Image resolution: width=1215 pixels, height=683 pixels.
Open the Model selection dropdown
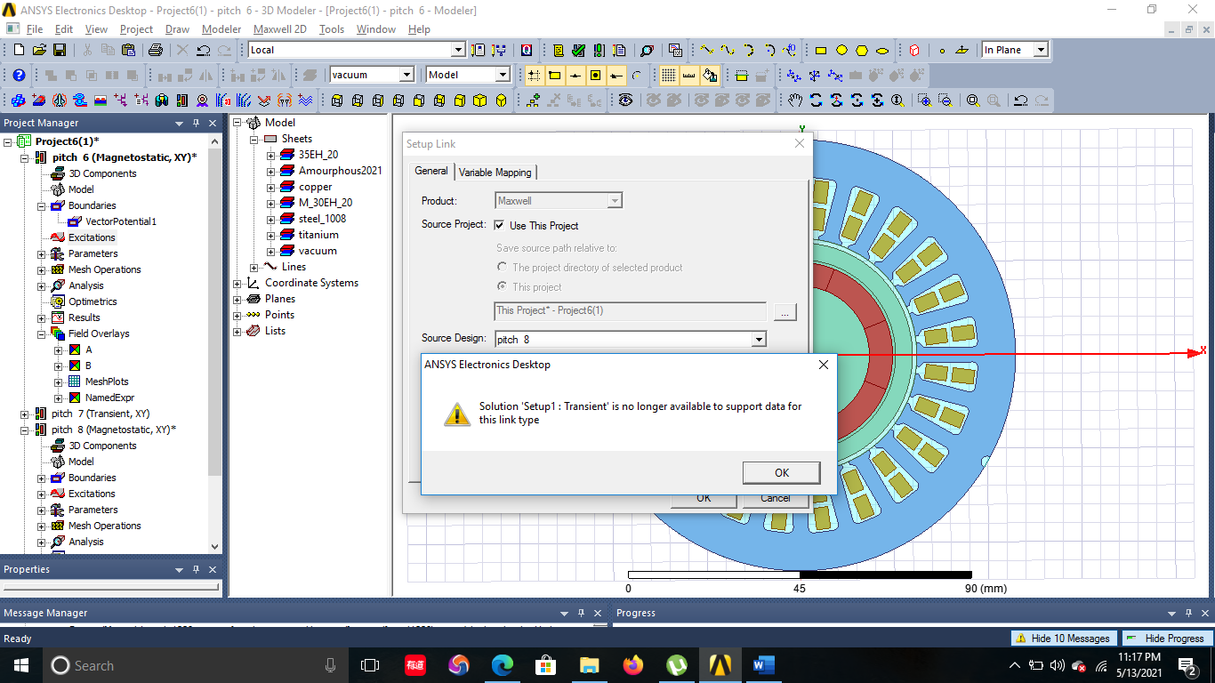503,75
